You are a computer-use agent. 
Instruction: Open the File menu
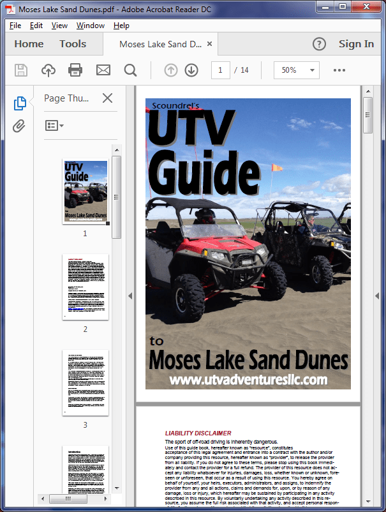(15, 26)
